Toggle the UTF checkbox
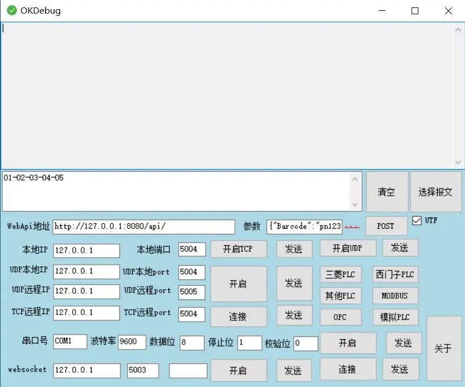This screenshot has width=465, height=387. (417, 220)
